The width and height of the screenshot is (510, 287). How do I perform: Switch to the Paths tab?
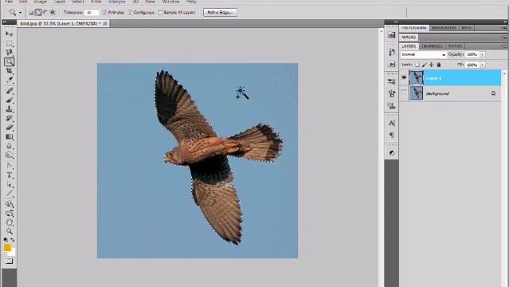click(x=455, y=46)
